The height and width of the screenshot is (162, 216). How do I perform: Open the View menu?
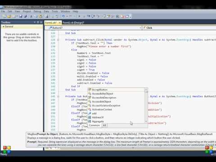pos(18,11)
